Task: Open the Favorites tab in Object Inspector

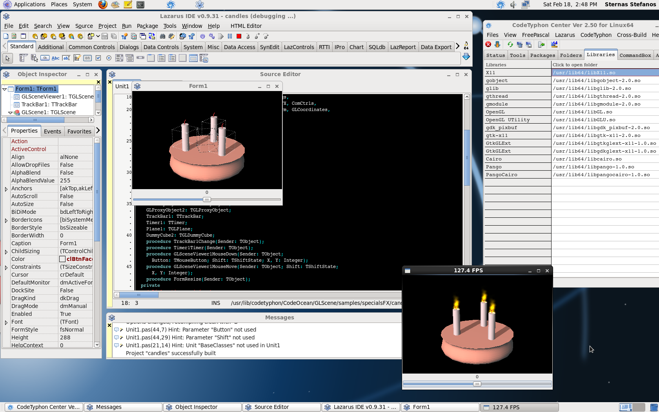Action: (79, 131)
